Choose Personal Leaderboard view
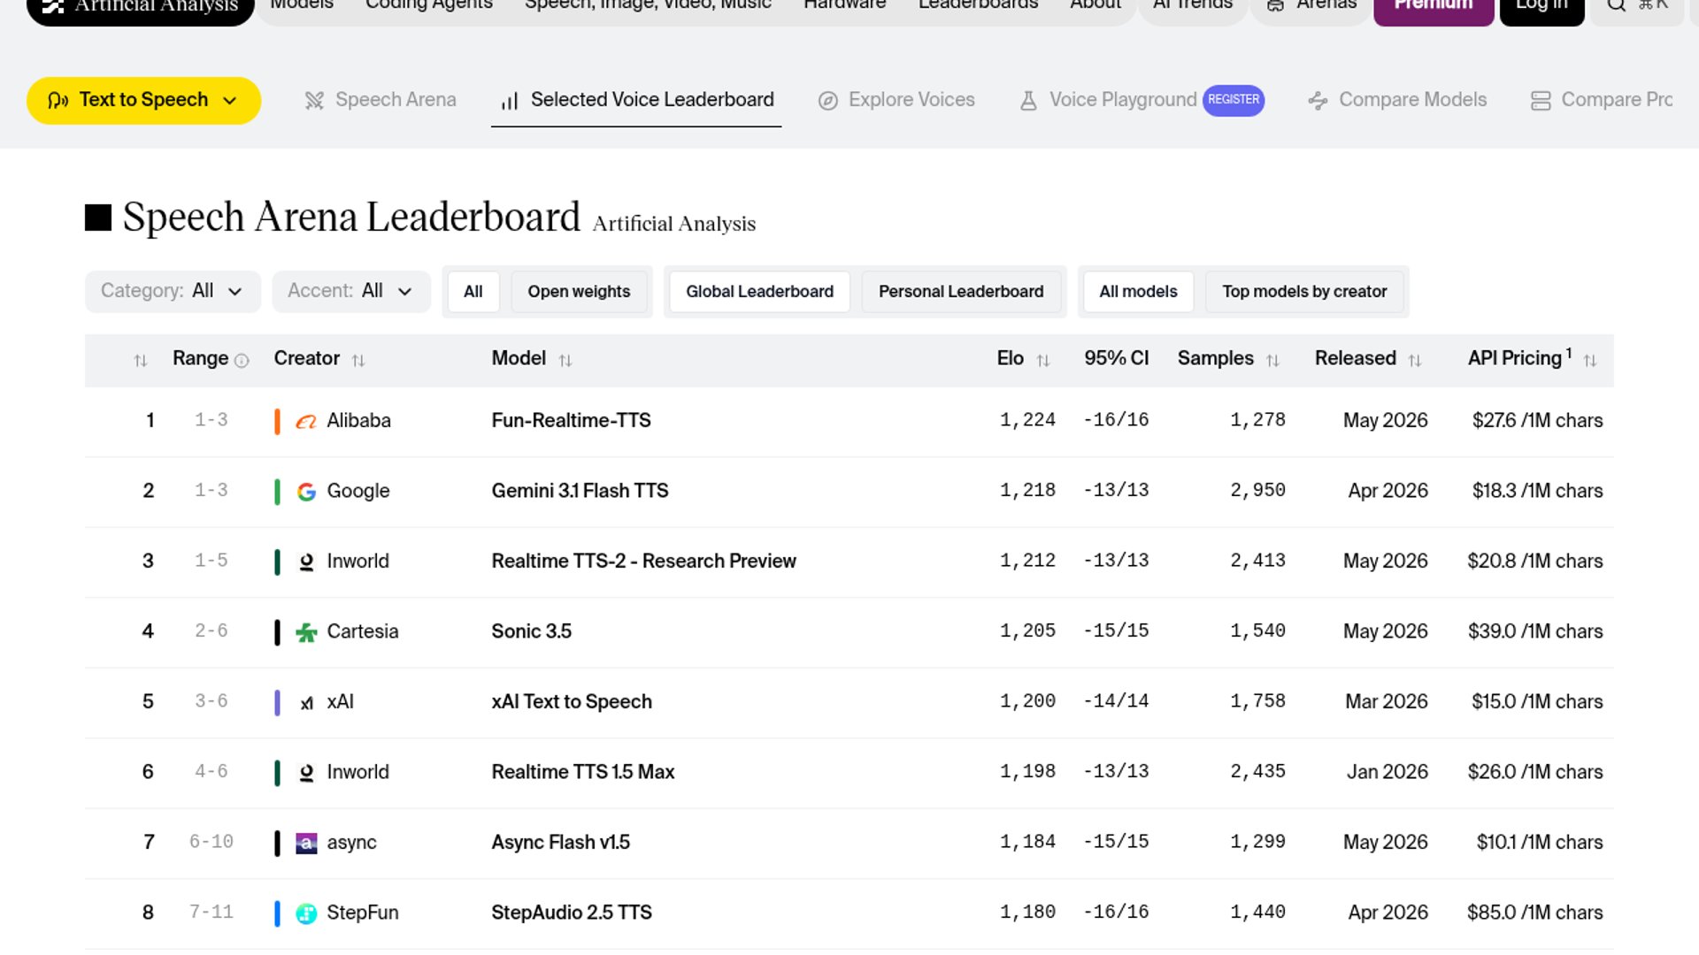Screen dimensions: 1699x955 click(961, 292)
